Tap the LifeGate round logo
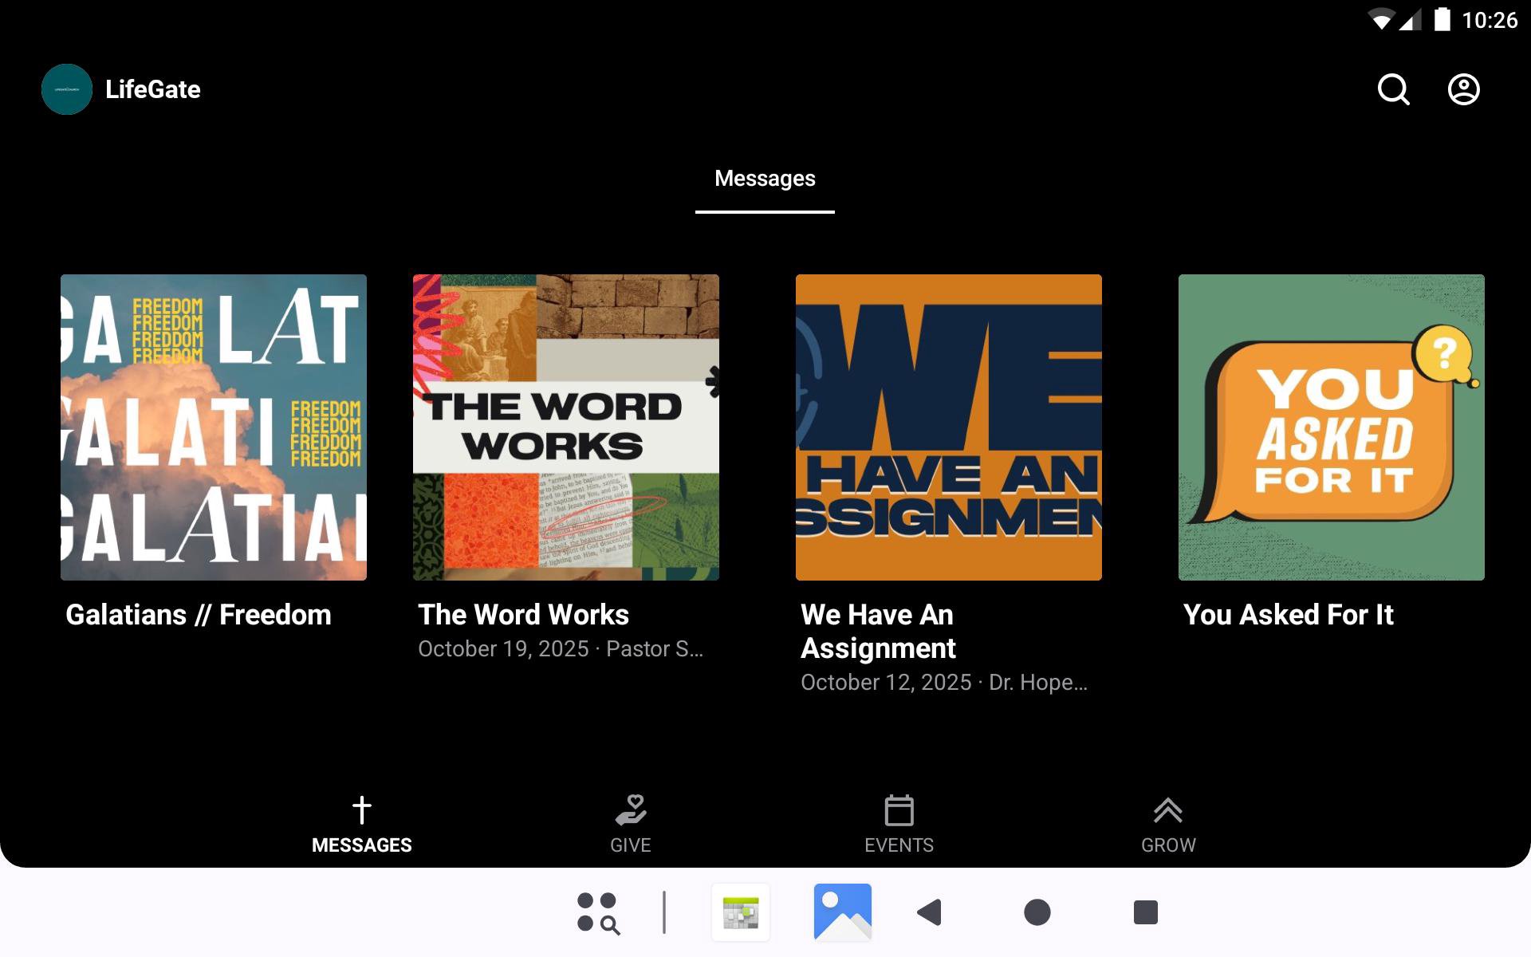 coord(67,89)
